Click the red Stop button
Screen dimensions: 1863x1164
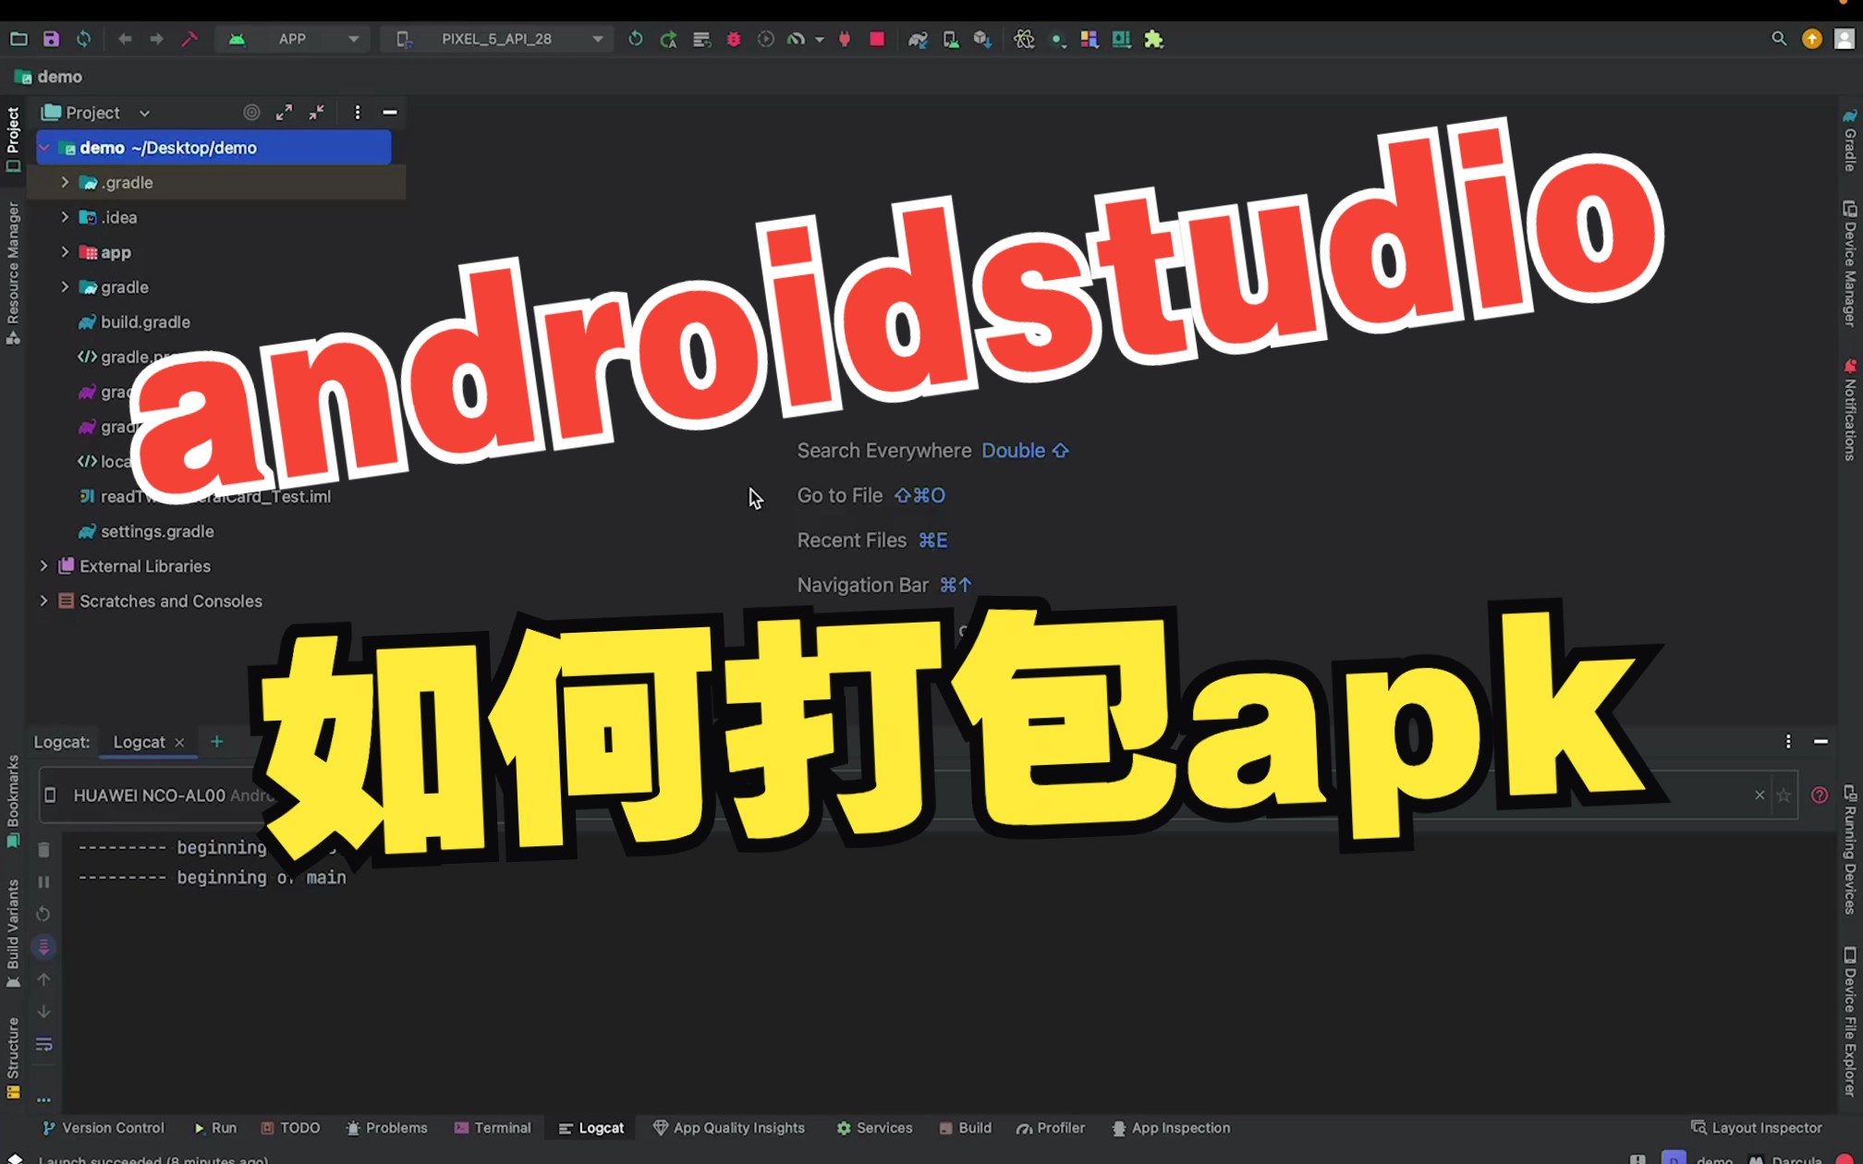pos(877,39)
